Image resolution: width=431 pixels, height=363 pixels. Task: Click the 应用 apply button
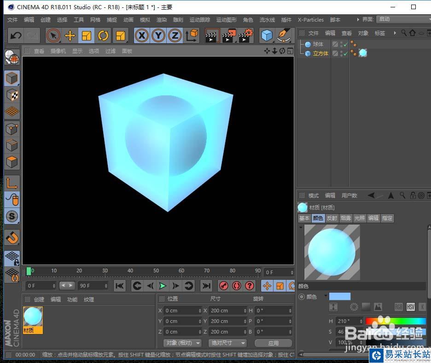(273, 343)
